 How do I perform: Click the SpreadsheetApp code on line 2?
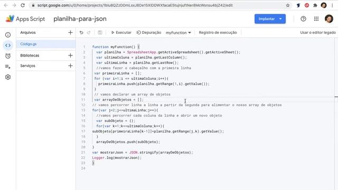point(142,52)
